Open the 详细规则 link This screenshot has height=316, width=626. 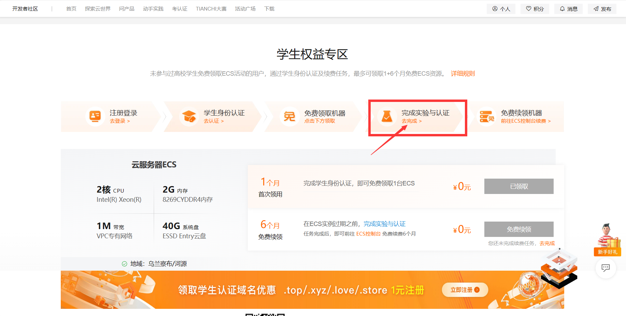pos(463,74)
